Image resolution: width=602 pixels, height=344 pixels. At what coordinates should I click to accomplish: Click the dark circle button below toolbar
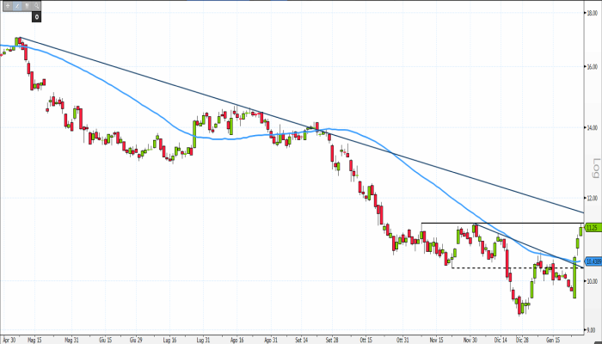point(36,17)
